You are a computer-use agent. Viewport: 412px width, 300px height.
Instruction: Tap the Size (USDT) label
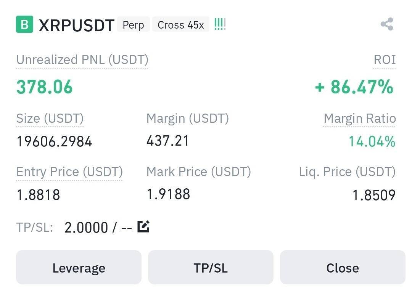(50, 119)
